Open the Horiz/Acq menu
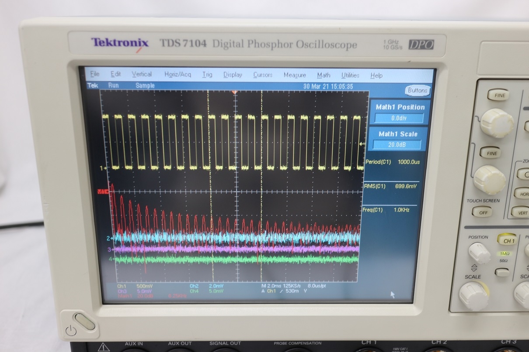The width and height of the screenshot is (529, 352). [x=177, y=75]
